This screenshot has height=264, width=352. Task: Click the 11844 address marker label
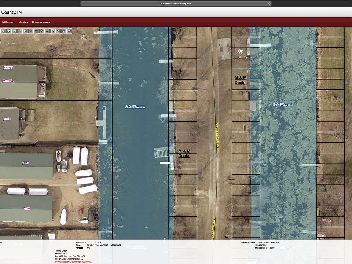click(x=27, y=208)
